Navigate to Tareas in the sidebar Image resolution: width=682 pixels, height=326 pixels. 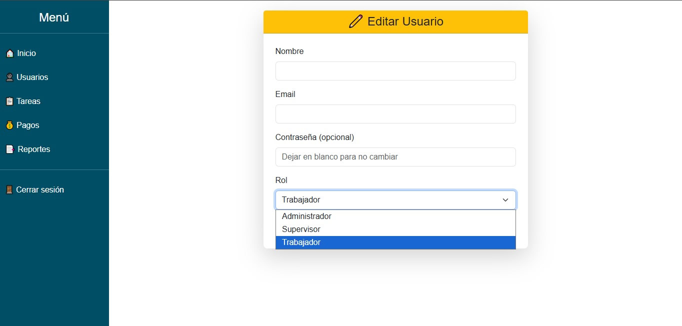tap(28, 101)
